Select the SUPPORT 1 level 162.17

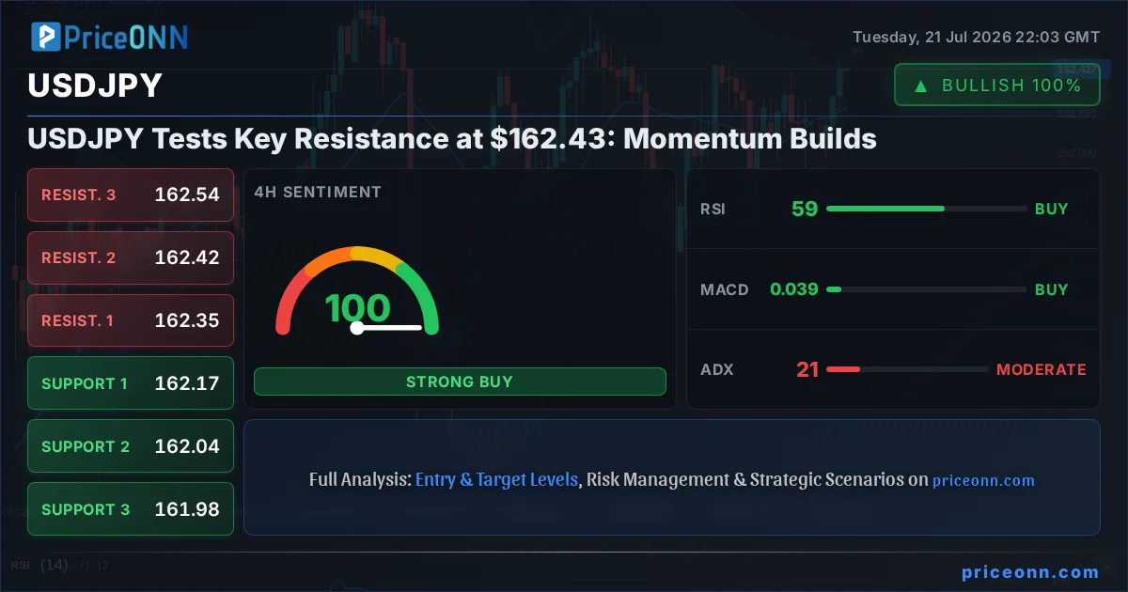pyautogui.click(x=131, y=383)
